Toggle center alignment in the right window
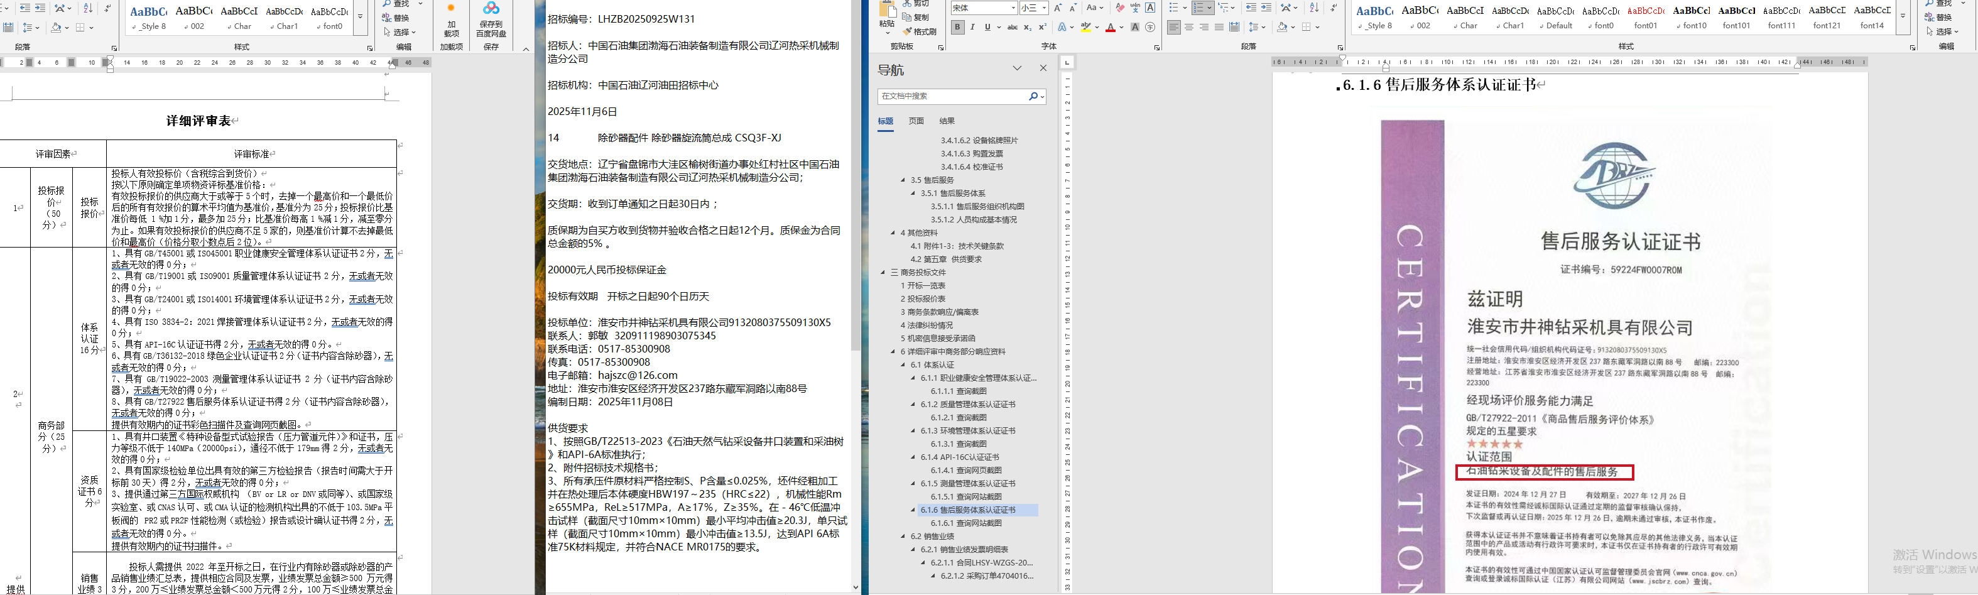Screen dimensions: 1978x595 1190,27
